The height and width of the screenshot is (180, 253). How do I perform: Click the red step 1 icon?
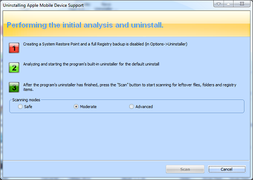(x=14, y=48)
